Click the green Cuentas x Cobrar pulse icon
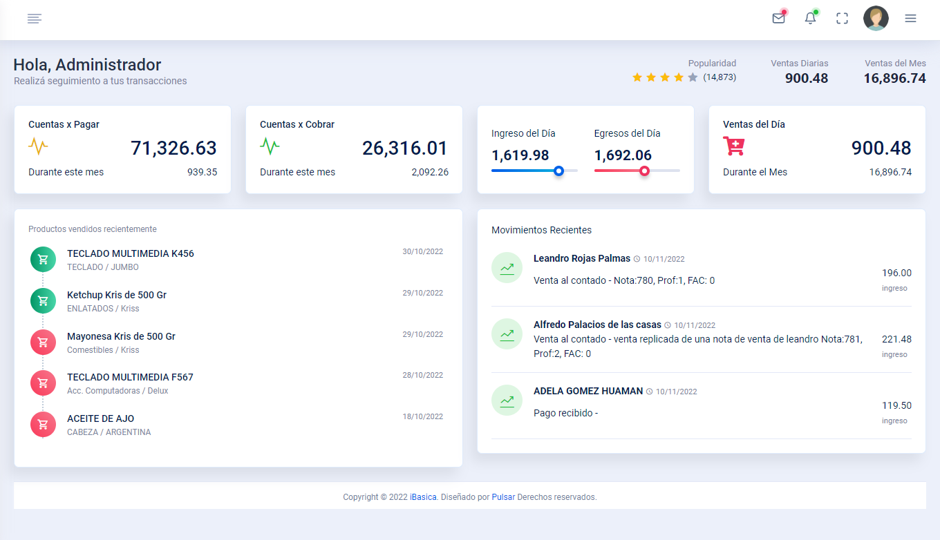The height and width of the screenshot is (540, 940). [270, 146]
